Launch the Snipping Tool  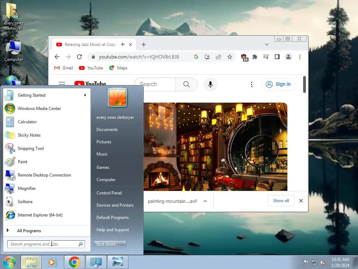pyautogui.click(x=47, y=148)
